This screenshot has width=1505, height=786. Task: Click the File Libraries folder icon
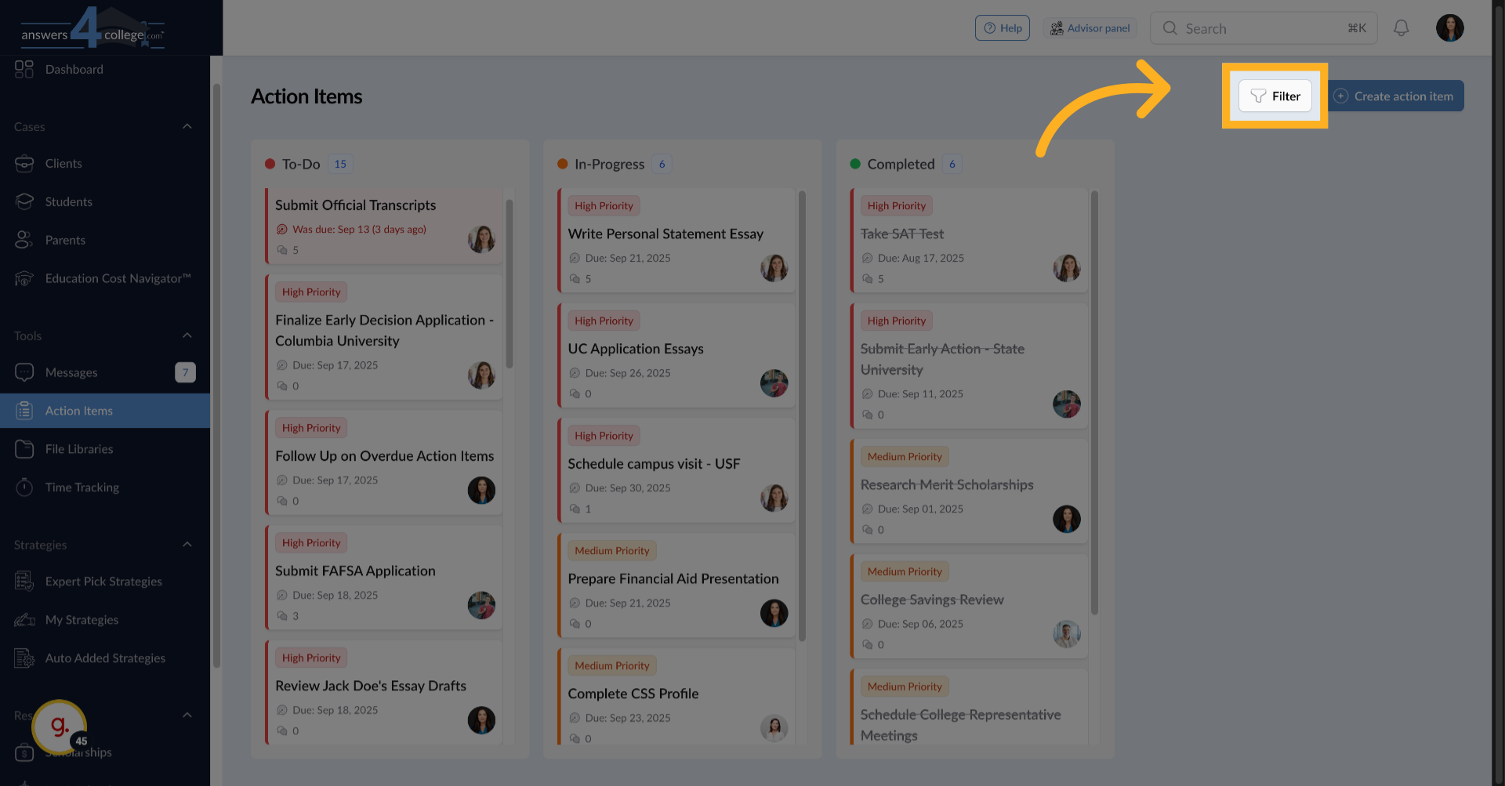click(24, 449)
